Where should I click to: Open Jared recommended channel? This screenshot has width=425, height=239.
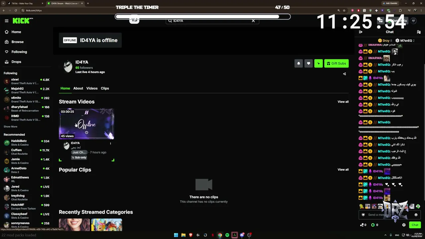pyautogui.click(x=27, y=188)
